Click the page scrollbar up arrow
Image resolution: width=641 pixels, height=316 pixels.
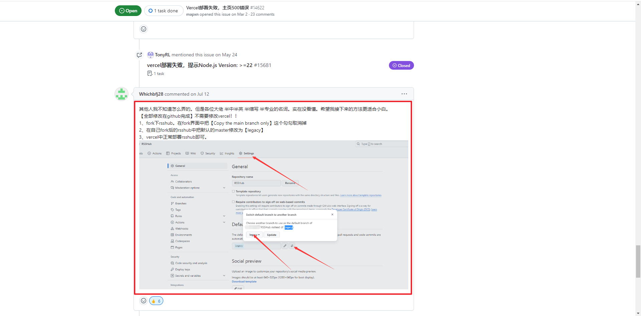(638, 3)
